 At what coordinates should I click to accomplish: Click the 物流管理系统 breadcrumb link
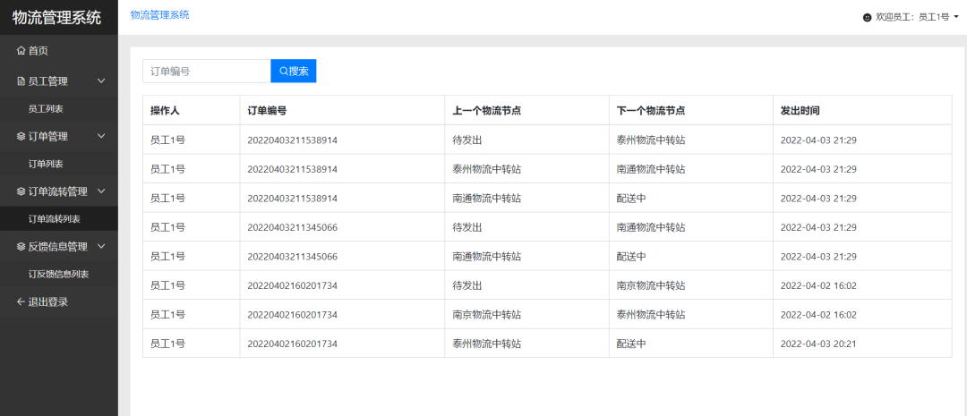159,15
